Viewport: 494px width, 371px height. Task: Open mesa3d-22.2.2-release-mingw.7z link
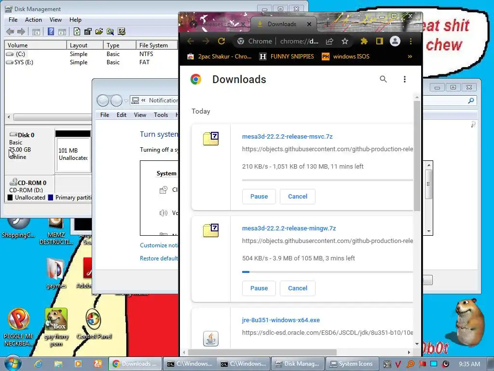click(289, 228)
